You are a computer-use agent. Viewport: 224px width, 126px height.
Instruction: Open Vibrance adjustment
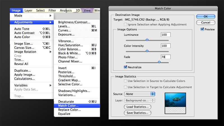pos(77,41)
